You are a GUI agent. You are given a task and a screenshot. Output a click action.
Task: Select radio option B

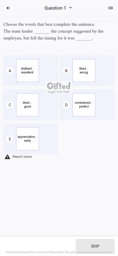pos(66,71)
